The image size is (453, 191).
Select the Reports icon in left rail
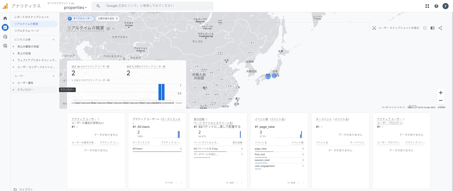click(x=5, y=27)
